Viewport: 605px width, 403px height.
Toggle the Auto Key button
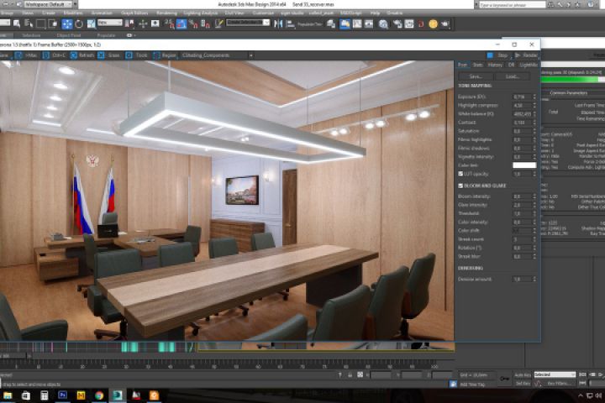(523, 374)
